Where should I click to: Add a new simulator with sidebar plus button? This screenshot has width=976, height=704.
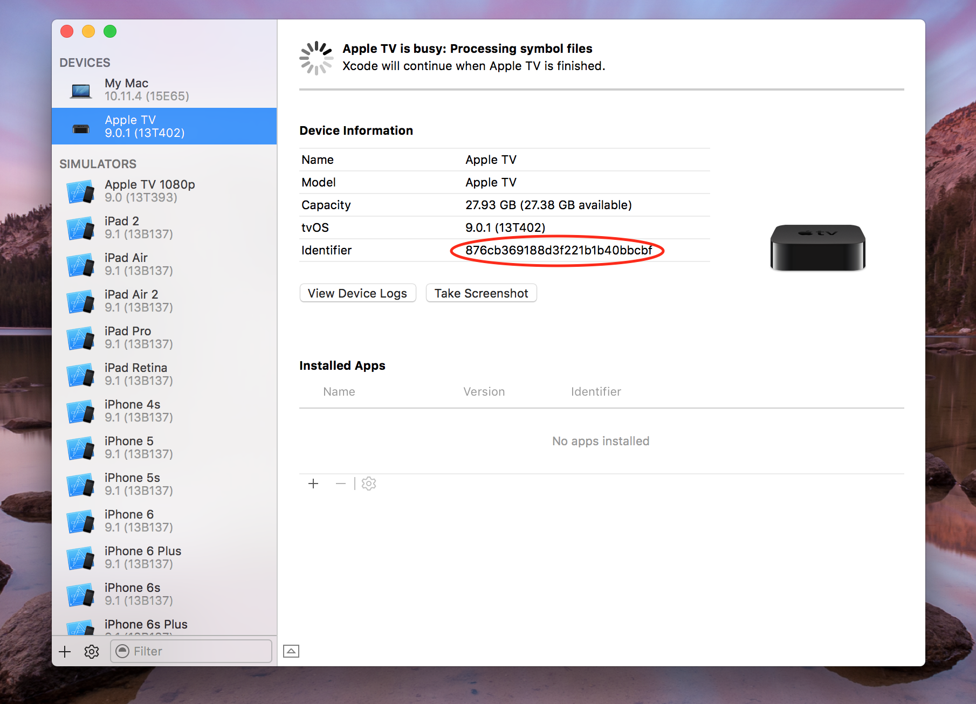tap(65, 652)
